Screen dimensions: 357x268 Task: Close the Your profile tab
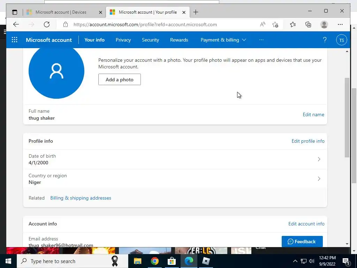[x=184, y=12]
